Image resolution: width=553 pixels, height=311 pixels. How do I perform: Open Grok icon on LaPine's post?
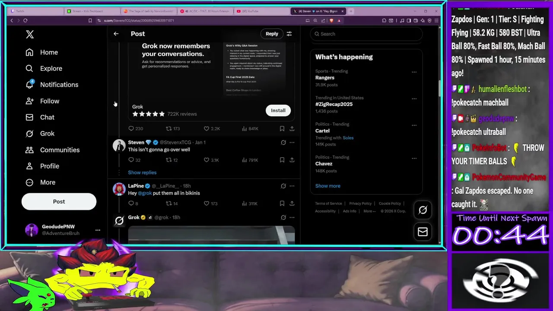point(283,186)
